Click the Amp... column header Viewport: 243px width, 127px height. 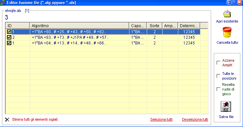tap(170, 26)
